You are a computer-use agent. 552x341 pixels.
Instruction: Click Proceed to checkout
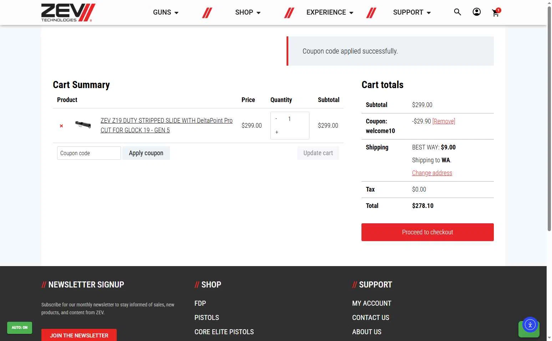pyautogui.click(x=427, y=232)
